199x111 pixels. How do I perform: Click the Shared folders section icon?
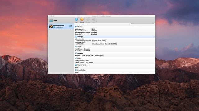point(76,65)
